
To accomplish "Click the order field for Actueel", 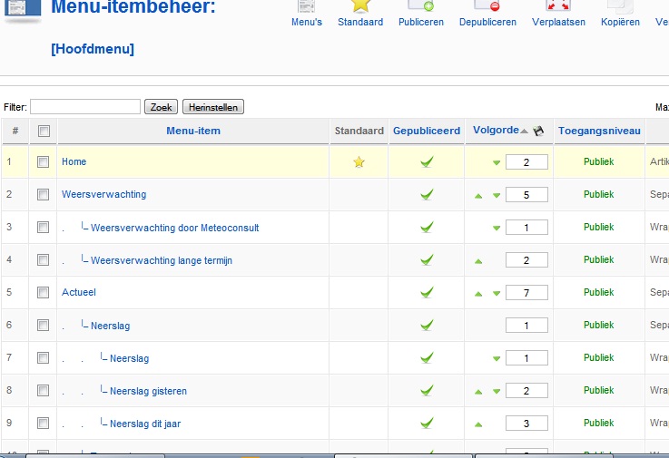I will click(x=526, y=293).
